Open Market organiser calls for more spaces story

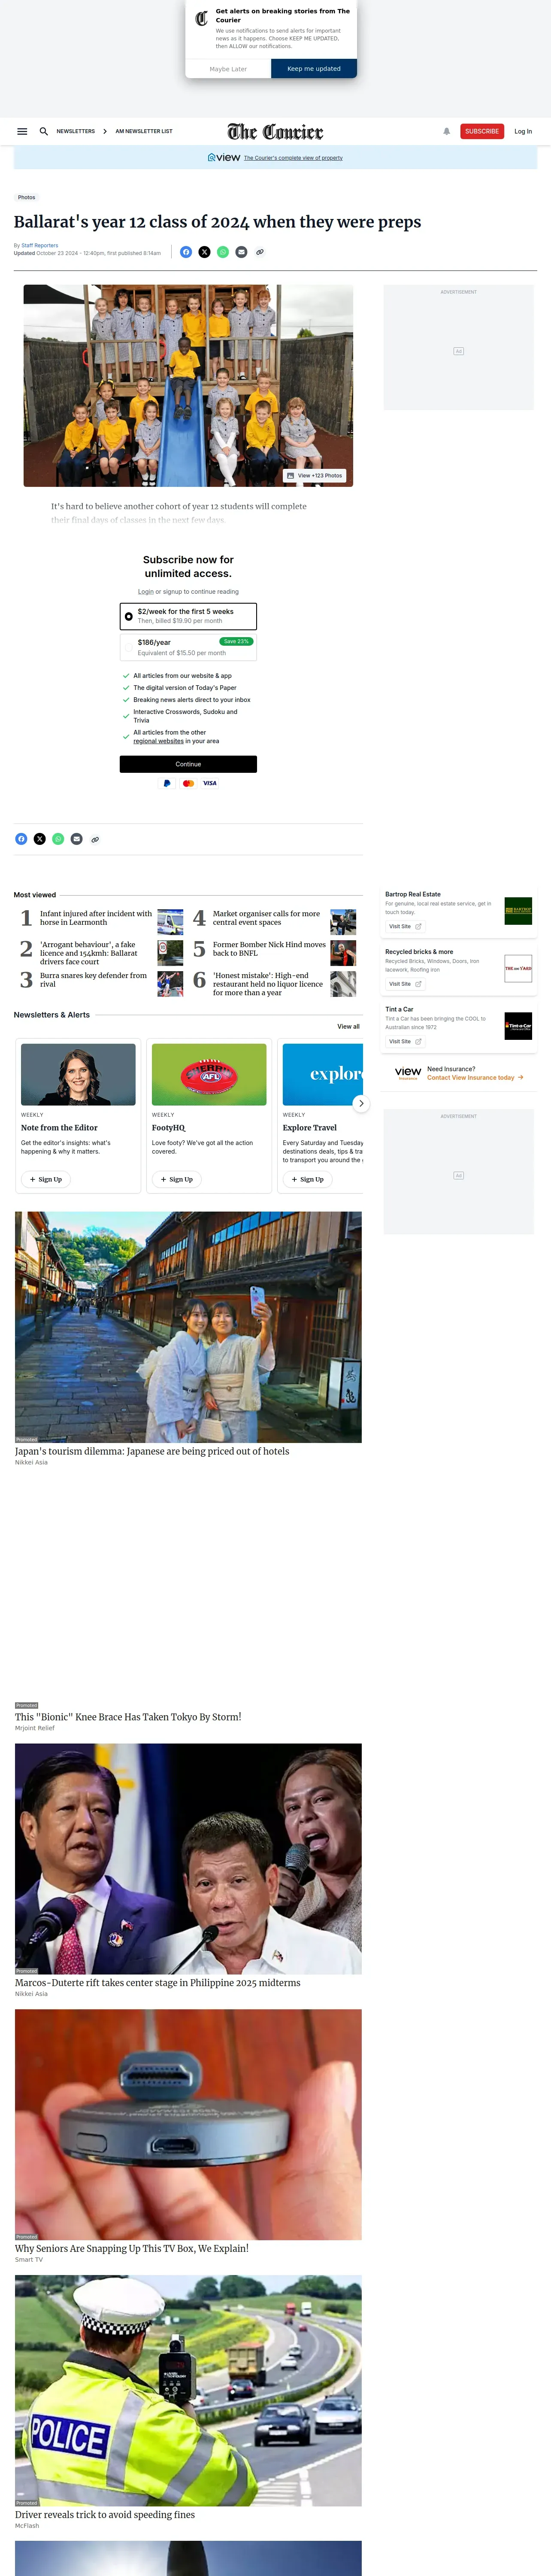267,918
